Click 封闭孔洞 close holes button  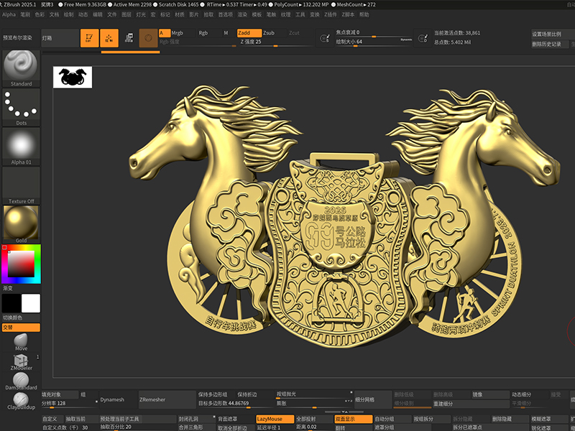[196, 419]
